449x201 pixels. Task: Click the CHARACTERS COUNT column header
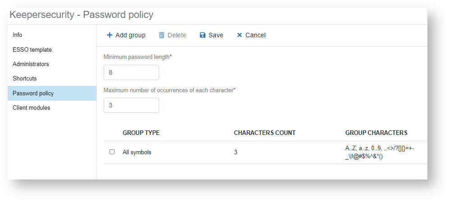click(265, 133)
